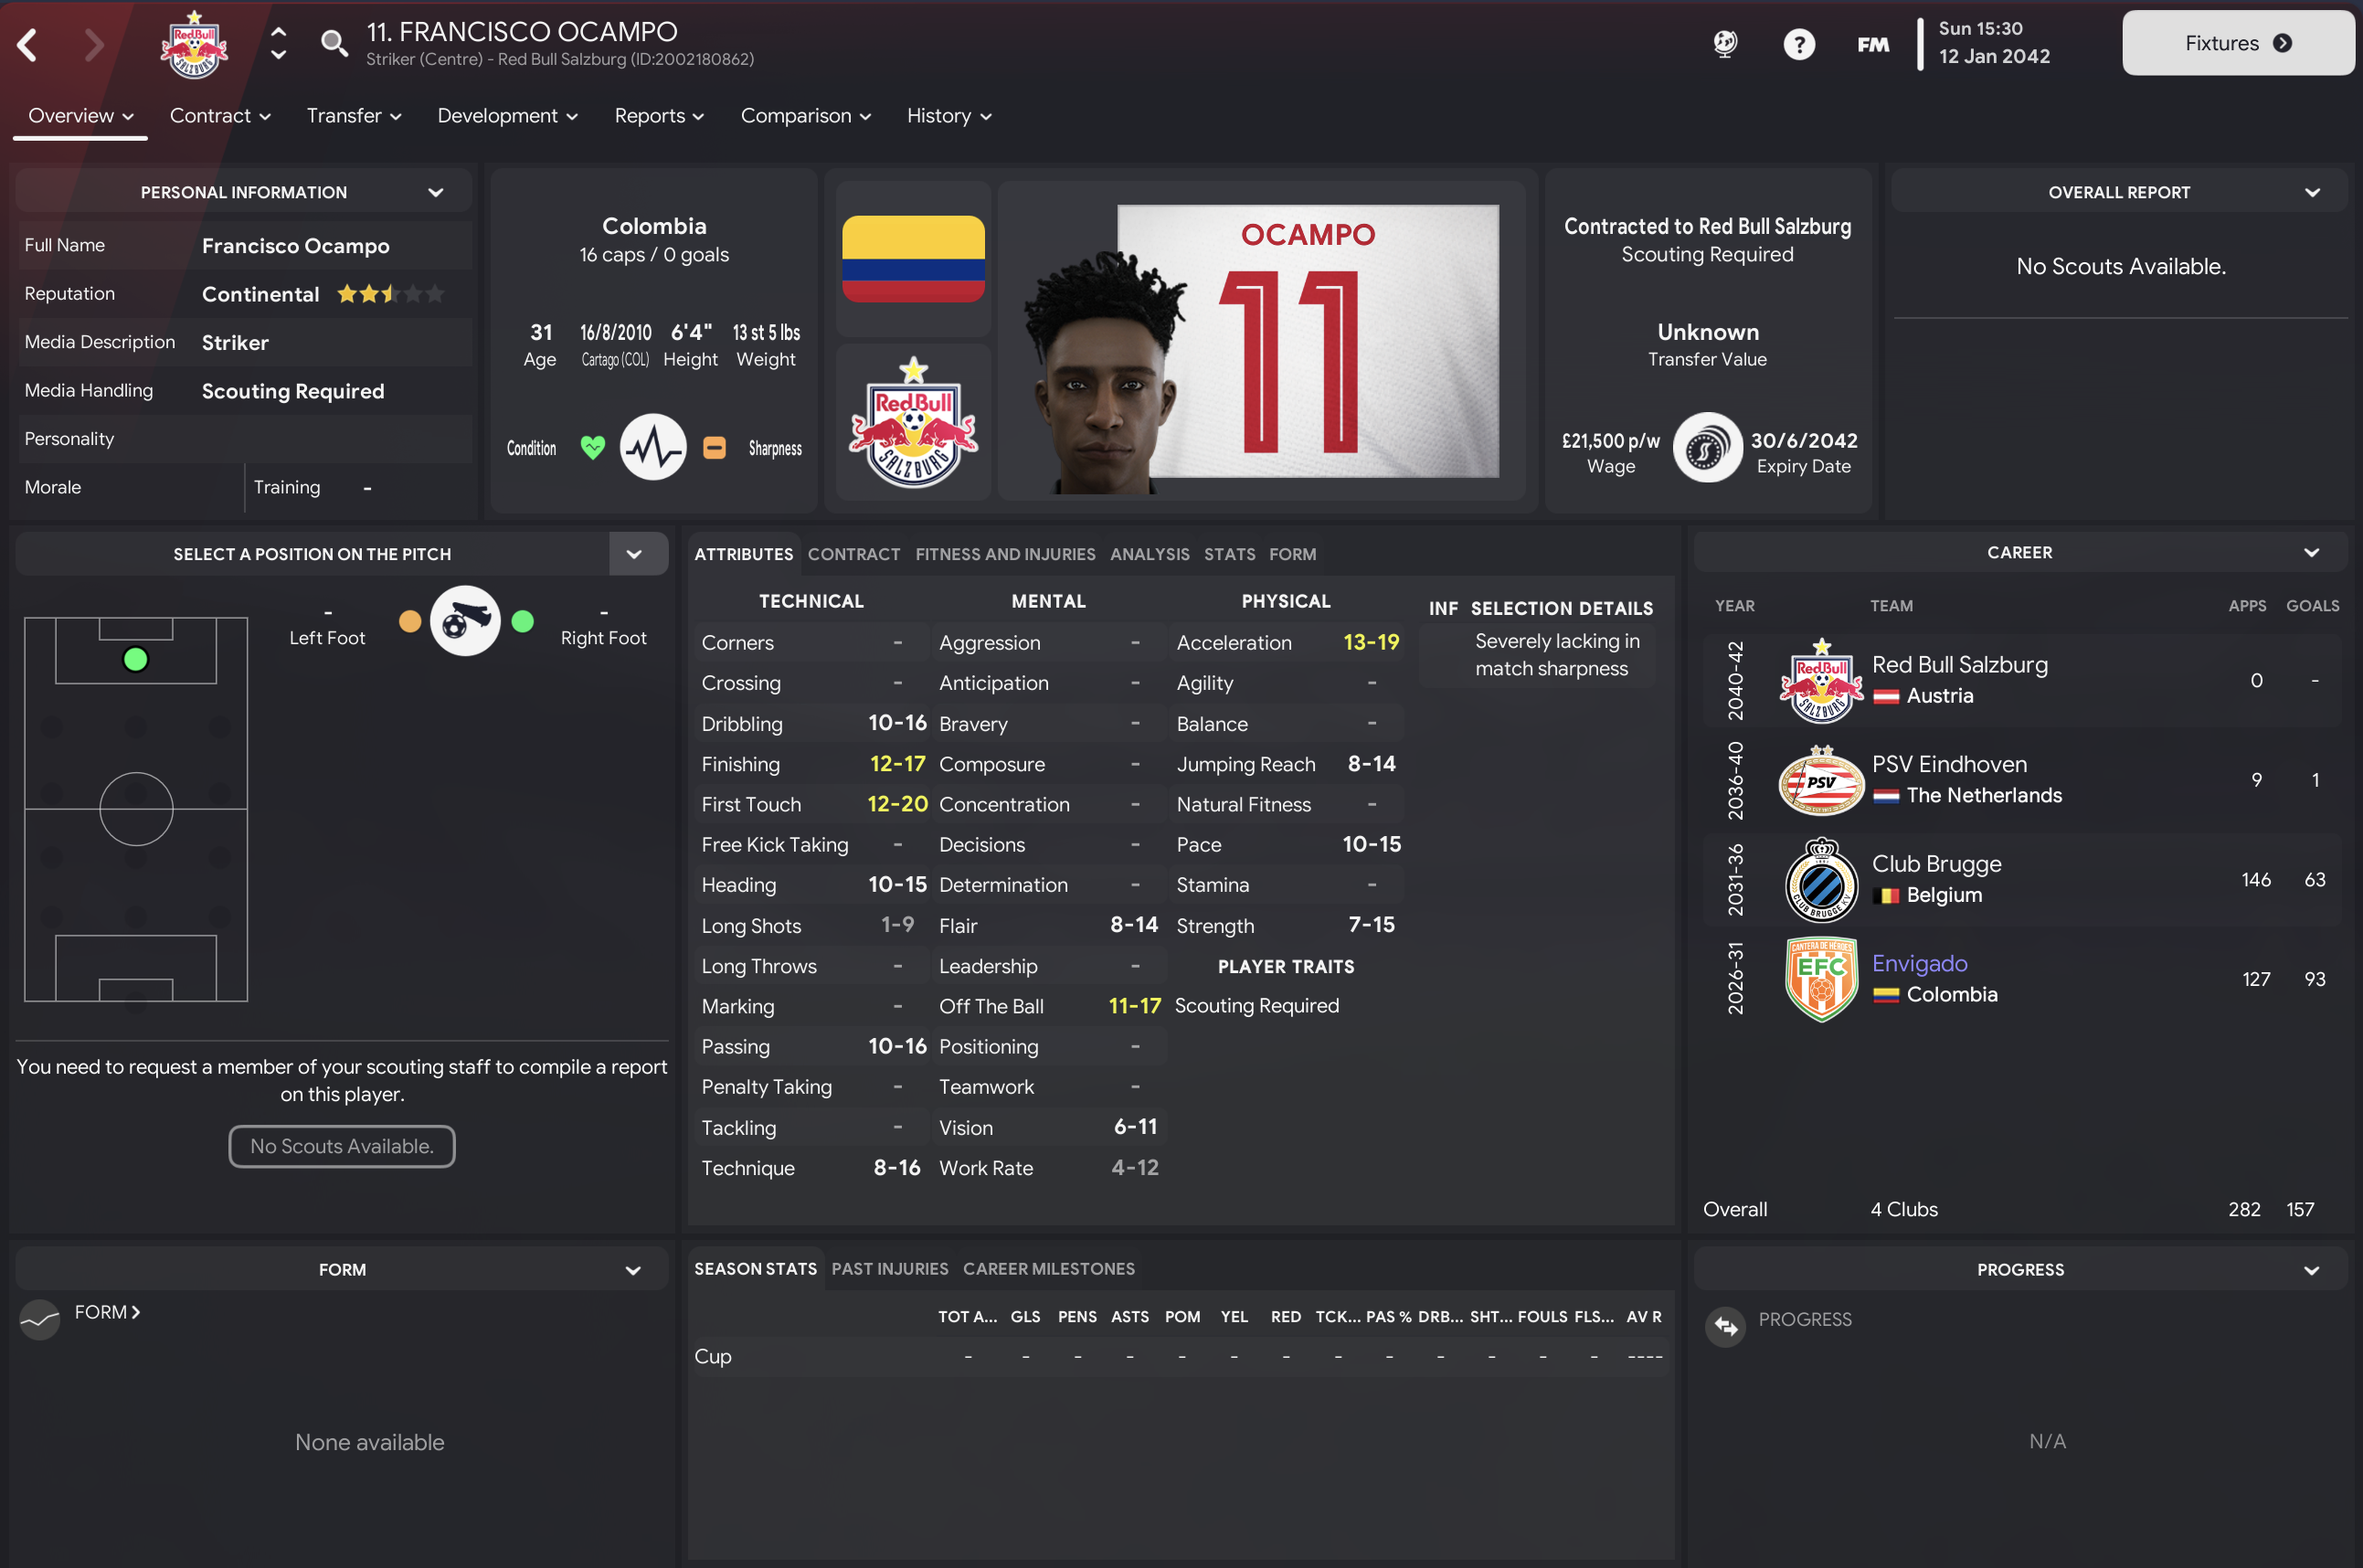Viewport: 2363px width, 1568px height.
Task: Click the back navigation arrow
Action: coord(27,44)
